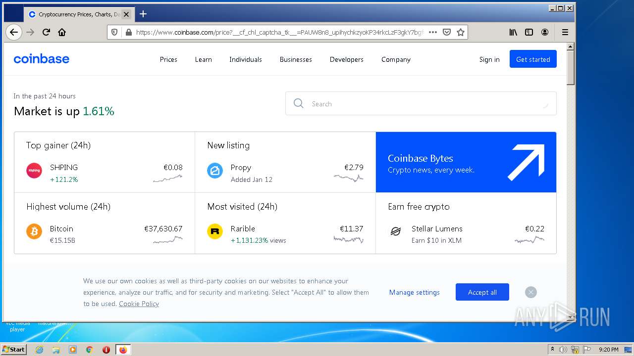The width and height of the screenshot is (634, 356).
Task: Open the Individuals menu
Action: [x=245, y=59]
